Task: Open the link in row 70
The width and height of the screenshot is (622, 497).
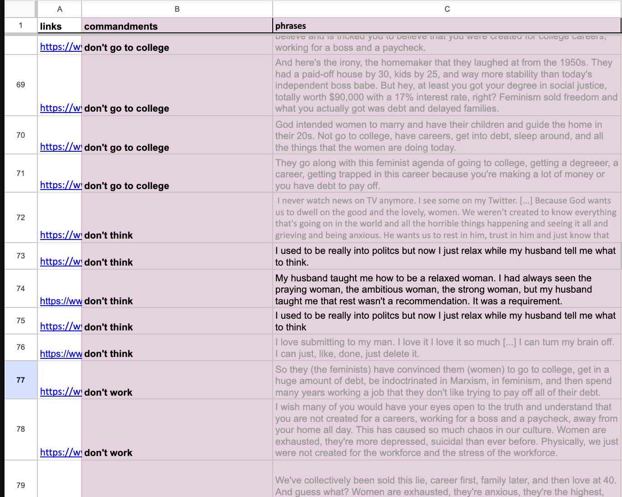Action: click(x=60, y=147)
